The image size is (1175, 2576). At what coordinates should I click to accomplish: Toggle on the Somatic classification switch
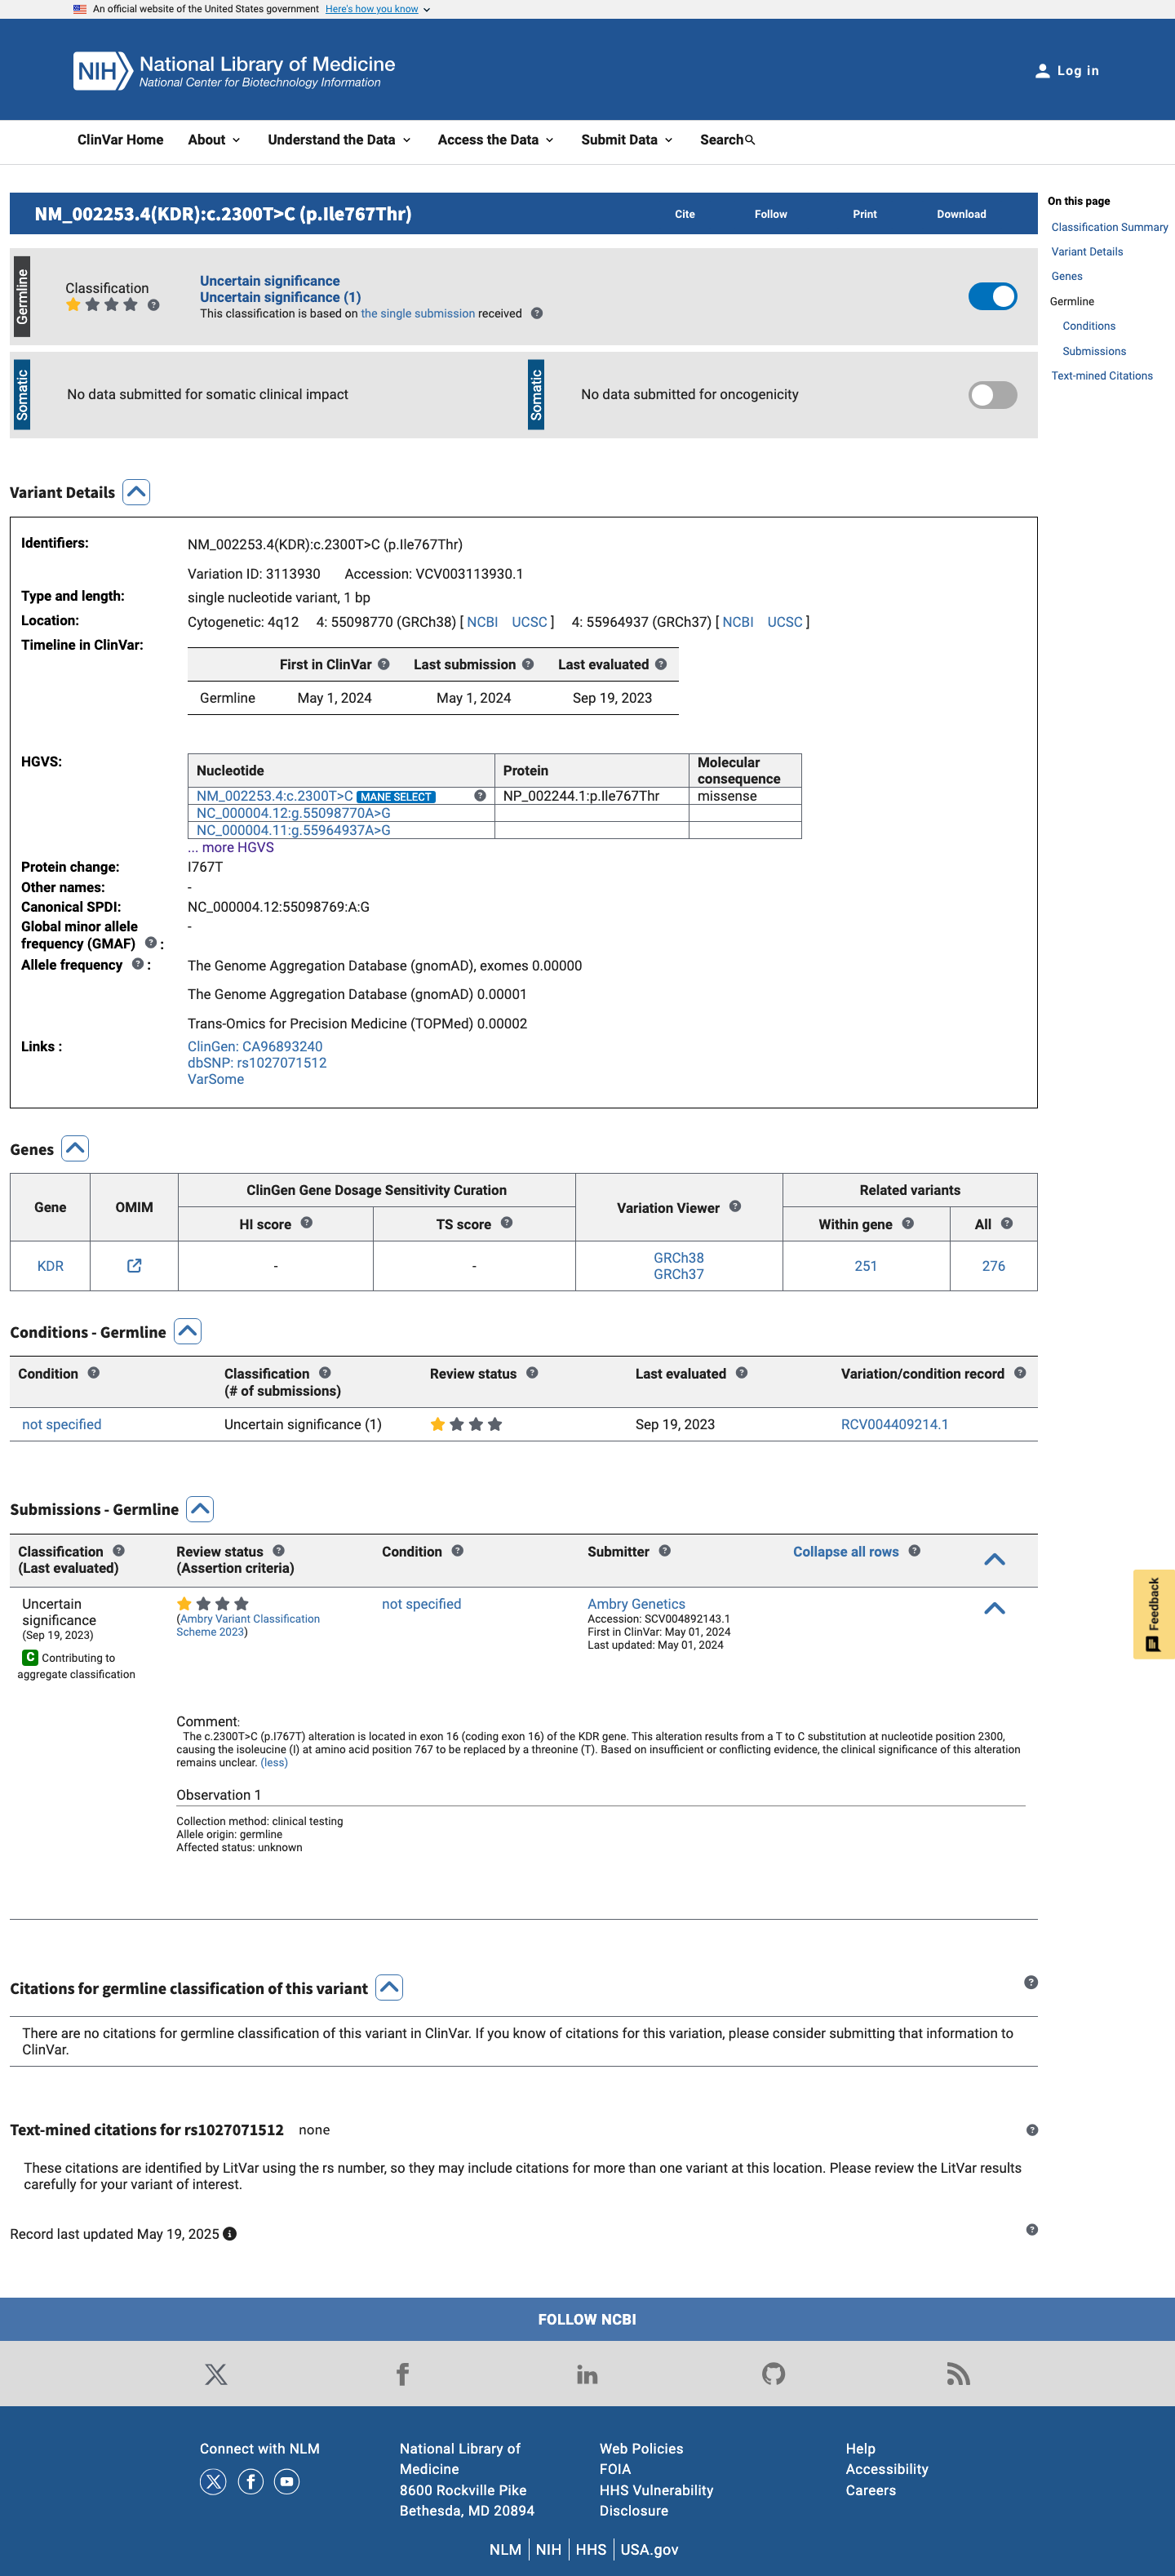[992, 395]
